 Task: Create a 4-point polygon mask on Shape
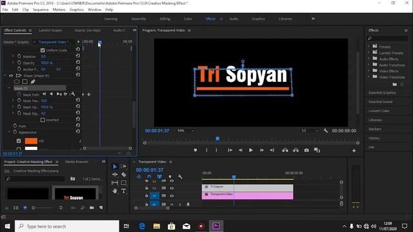tap(25, 82)
